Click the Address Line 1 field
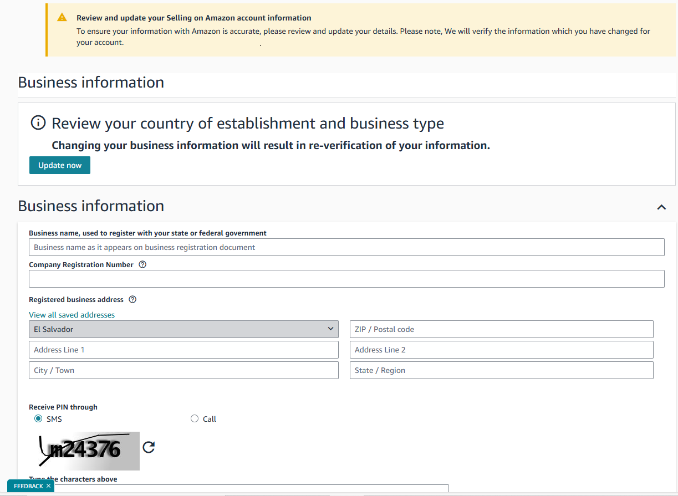 183,350
